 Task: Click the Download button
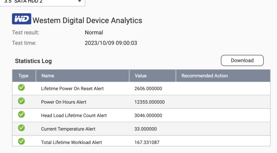[242, 61]
